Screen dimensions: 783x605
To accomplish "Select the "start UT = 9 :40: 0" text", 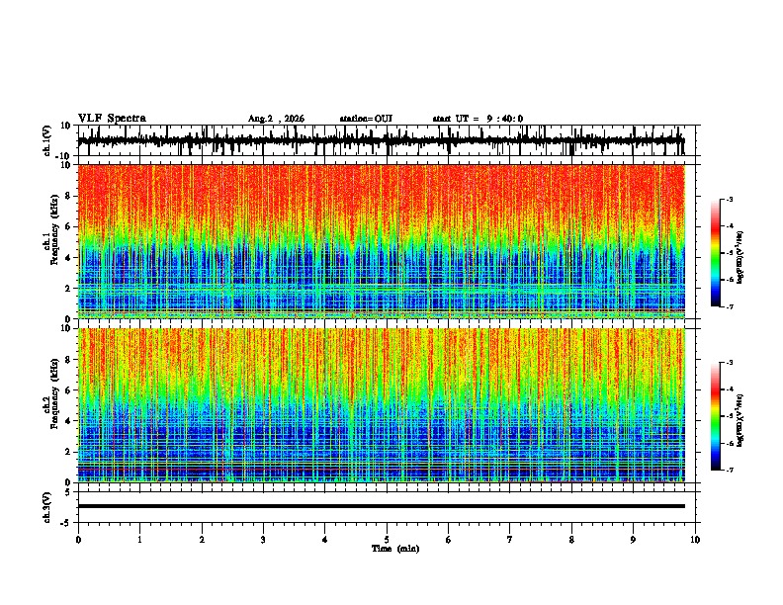I will [x=478, y=119].
